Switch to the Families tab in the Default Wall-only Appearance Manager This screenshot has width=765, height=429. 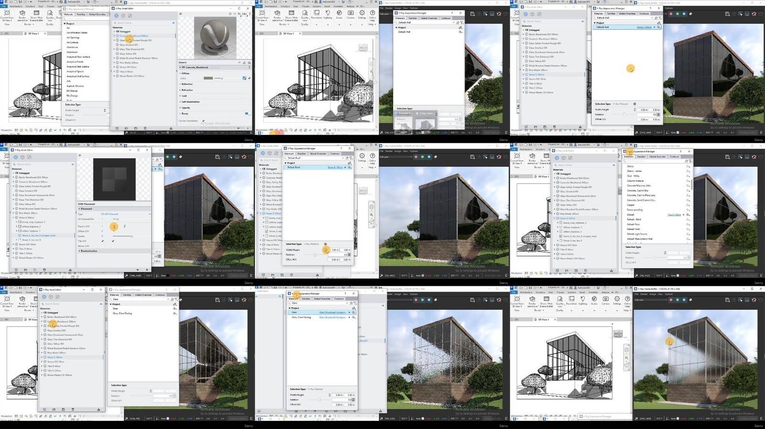[413, 18]
